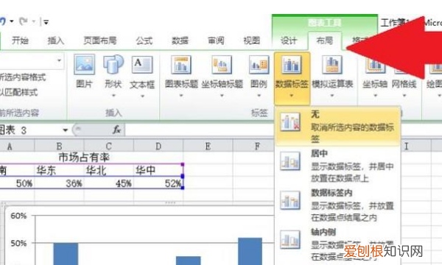Switch to the chart Layout (布局) tab
The image size is (442, 265).
coord(324,40)
